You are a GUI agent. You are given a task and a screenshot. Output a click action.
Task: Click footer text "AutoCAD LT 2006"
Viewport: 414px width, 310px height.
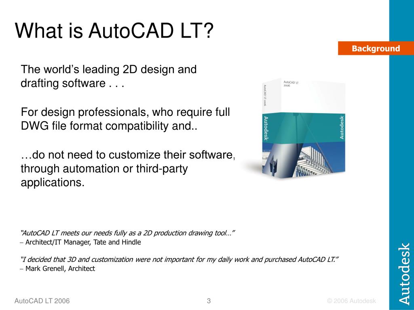pos(42,301)
